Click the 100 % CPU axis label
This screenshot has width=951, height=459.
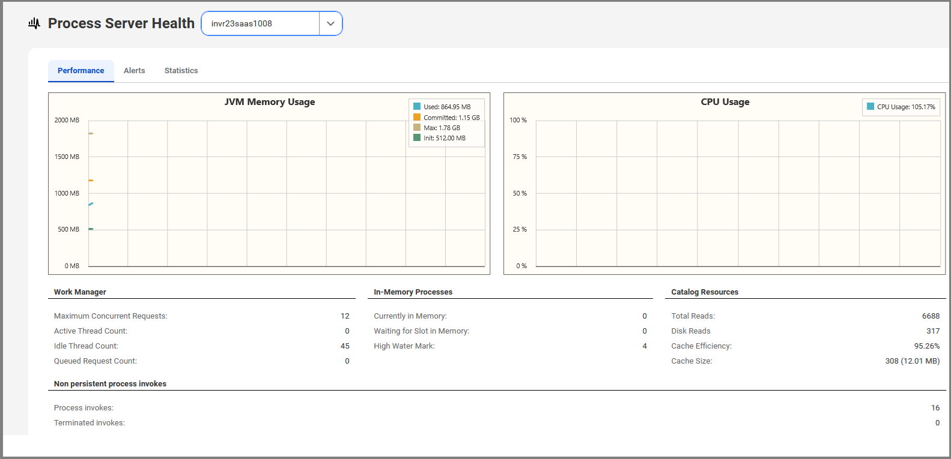tap(518, 120)
